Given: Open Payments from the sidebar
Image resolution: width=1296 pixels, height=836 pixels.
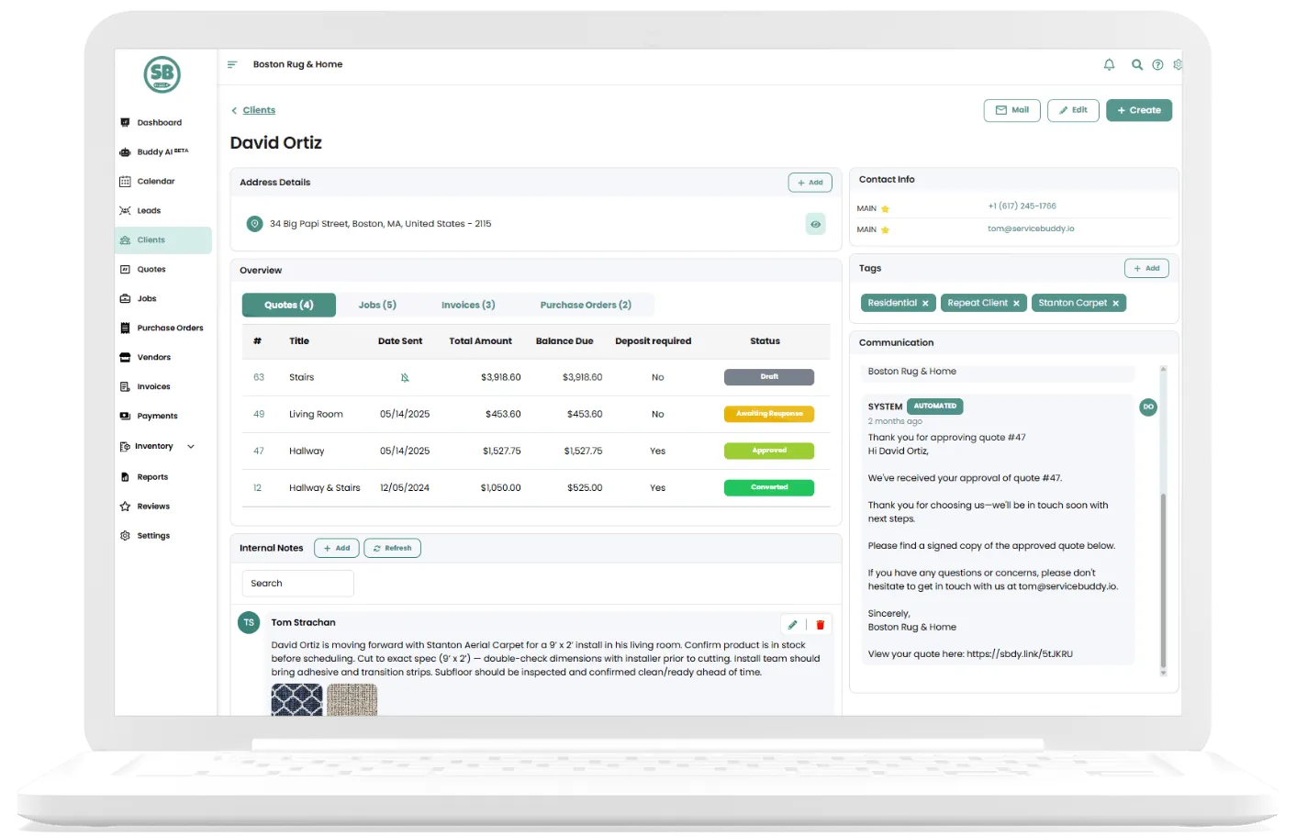Looking at the screenshot, I should click(x=158, y=416).
